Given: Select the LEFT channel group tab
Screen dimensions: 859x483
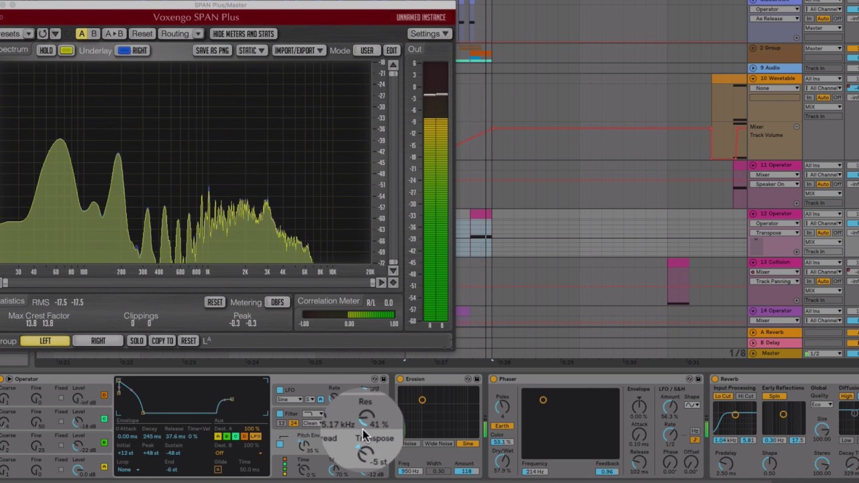Looking at the screenshot, I should click(x=45, y=341).
